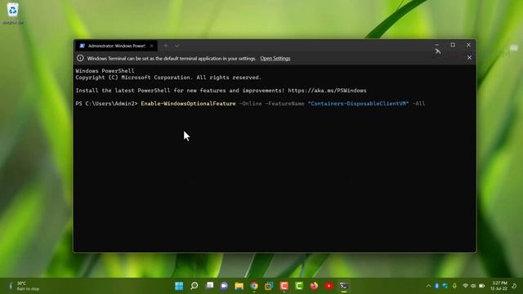The height and width of the screenshot is (294, 523).
Task: Open the volume speaker tray icon
Action: tap(473, 286)
